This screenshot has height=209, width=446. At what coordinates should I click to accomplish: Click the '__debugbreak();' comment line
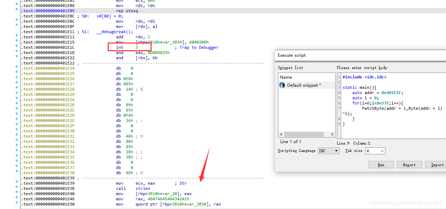pos(115,32)
